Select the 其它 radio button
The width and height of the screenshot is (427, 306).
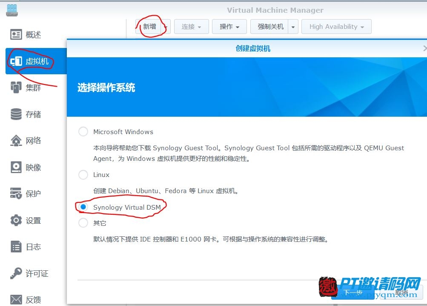83,223
